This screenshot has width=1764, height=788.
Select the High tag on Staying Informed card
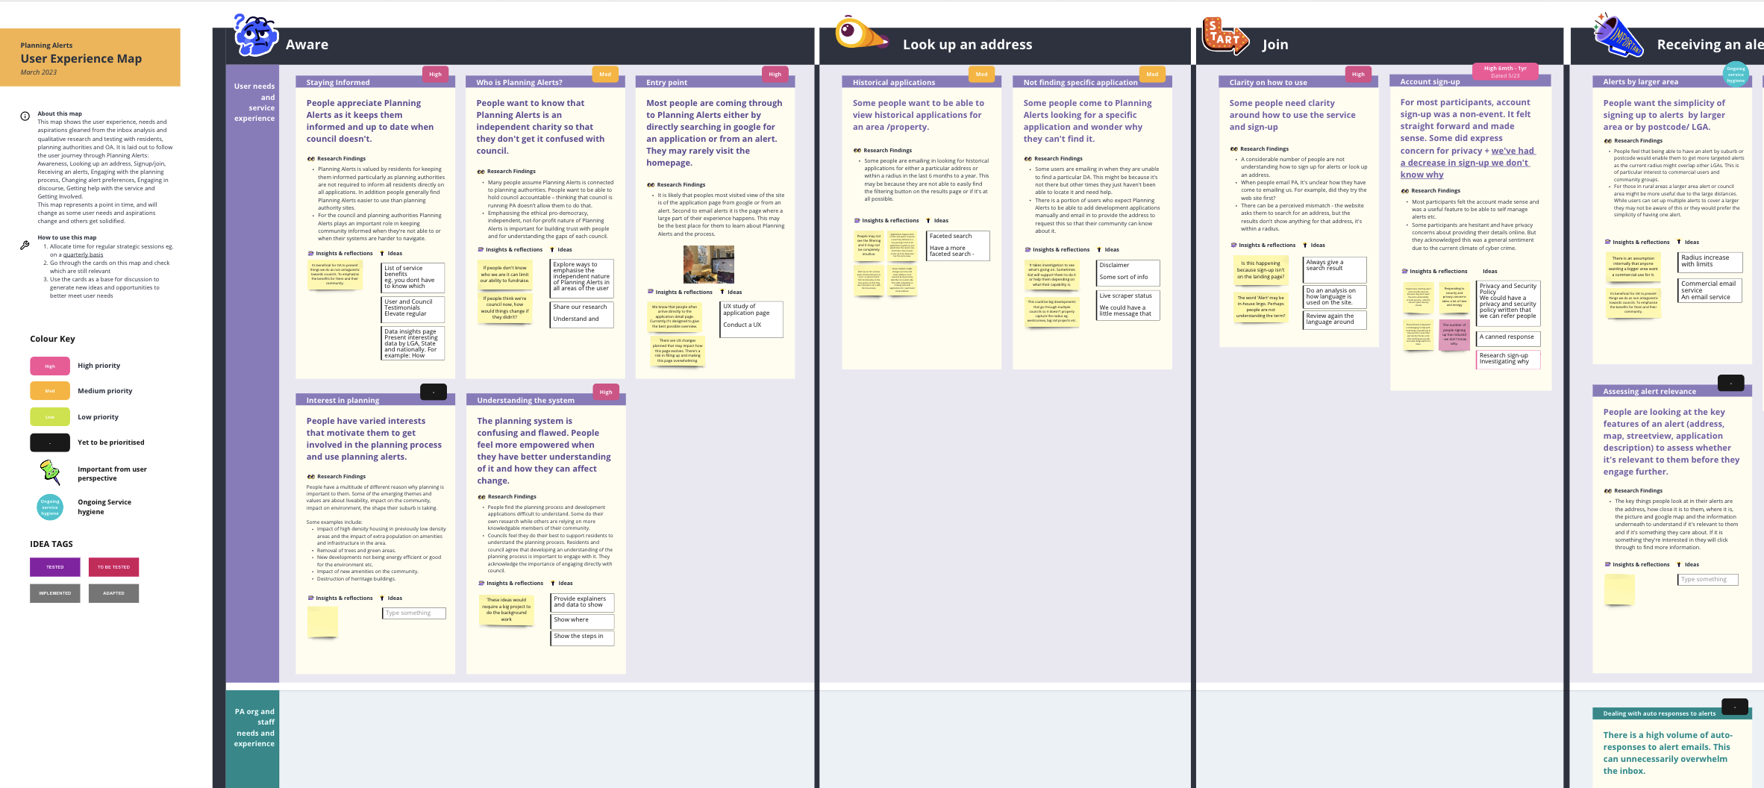click(x=435, y=74)
